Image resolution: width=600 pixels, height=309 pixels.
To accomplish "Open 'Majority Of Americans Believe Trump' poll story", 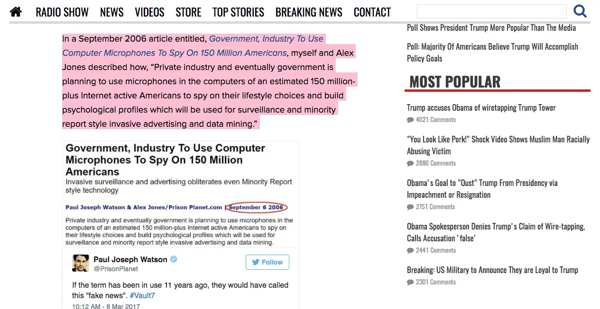I will [492, 53].
